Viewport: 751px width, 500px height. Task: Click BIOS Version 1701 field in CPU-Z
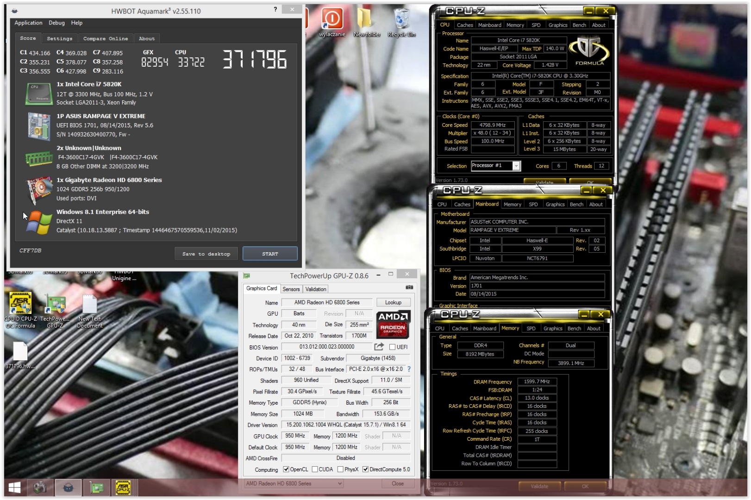point(537,286)
